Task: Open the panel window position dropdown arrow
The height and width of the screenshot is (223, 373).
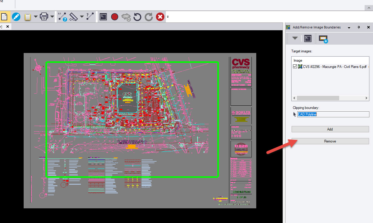Action: point(349,27)
